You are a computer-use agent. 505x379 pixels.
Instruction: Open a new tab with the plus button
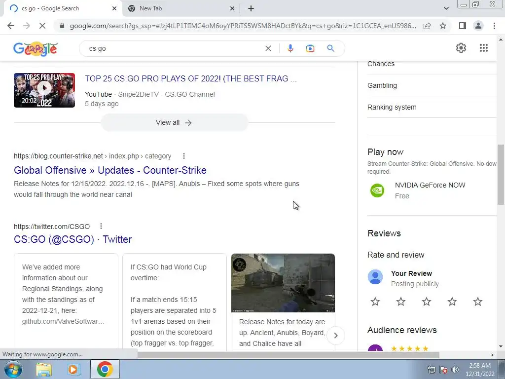251,8
